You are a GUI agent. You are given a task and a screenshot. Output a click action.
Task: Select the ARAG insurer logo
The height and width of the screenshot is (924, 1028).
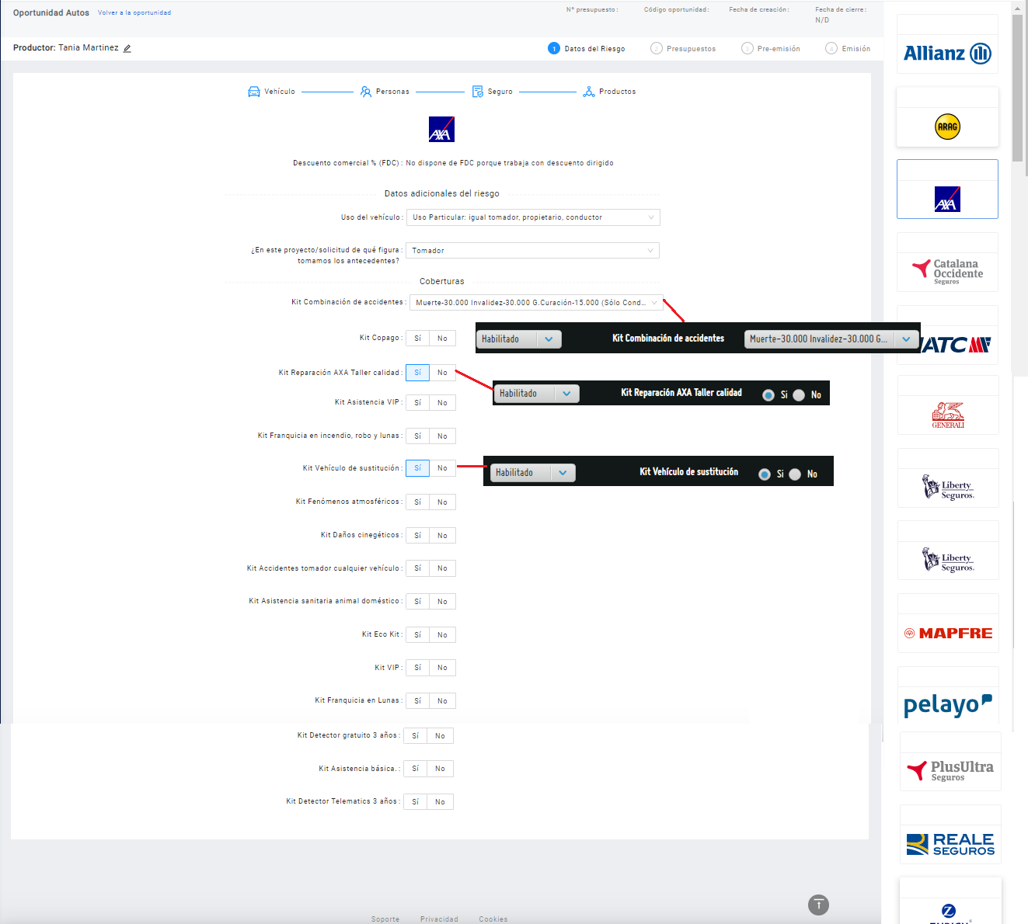[x=947, y=127]
